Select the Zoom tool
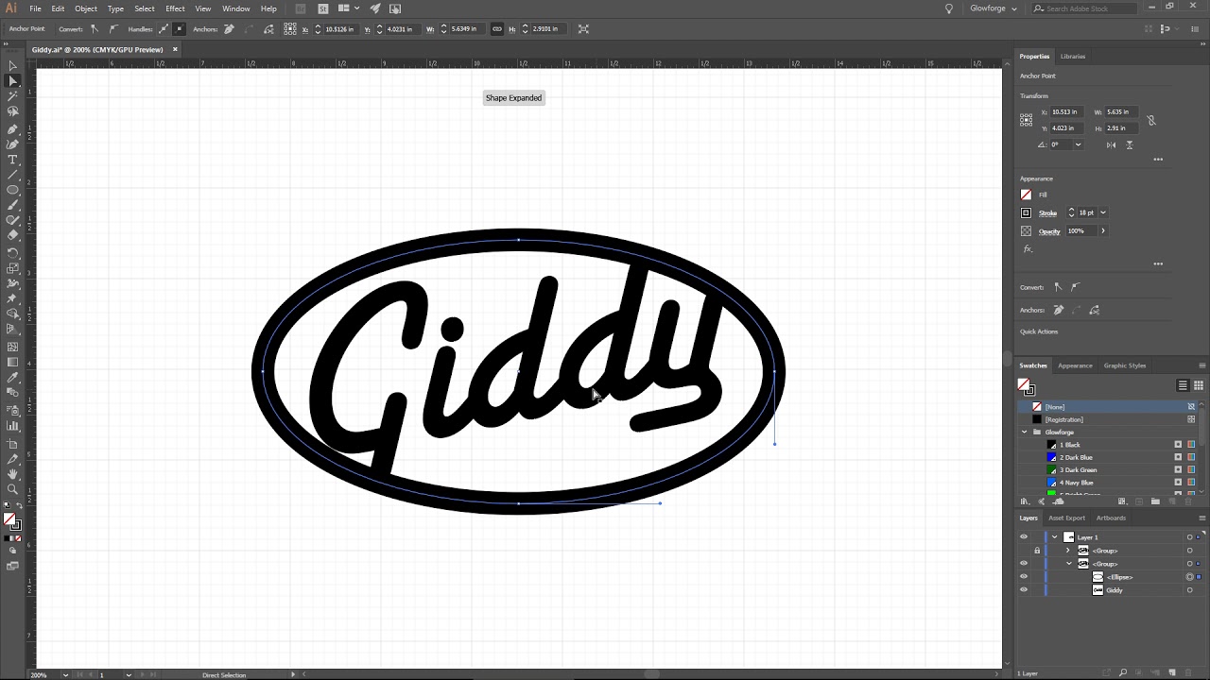Screen dimensions: 1210x680 coord(12,489)
